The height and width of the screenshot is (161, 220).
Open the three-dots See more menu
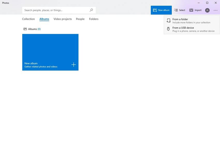coord(216,10)
